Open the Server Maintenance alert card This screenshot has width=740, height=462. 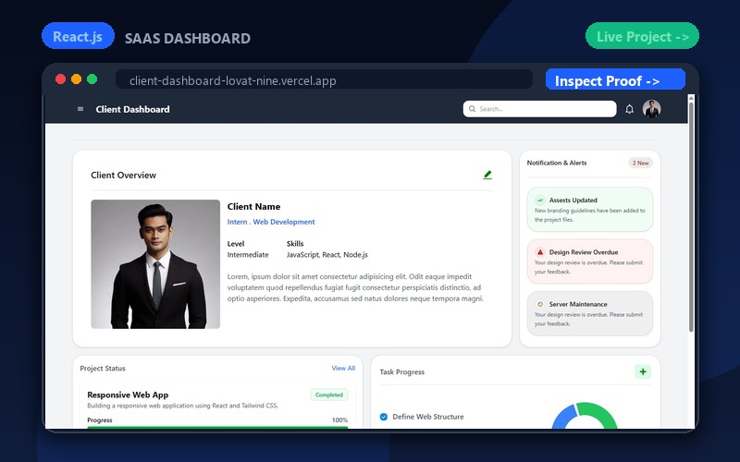590,313
